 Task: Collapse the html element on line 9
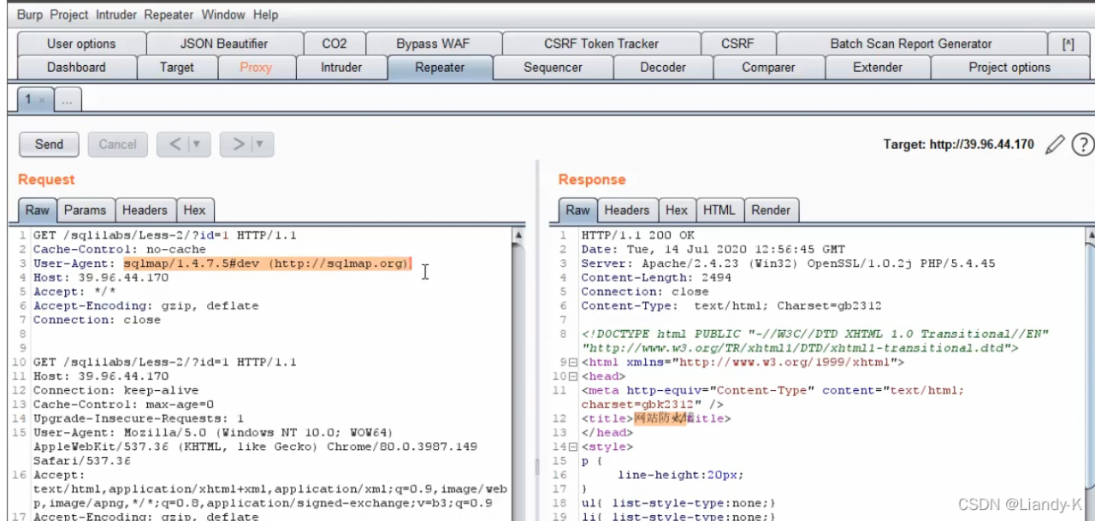[x=573, y=363]
